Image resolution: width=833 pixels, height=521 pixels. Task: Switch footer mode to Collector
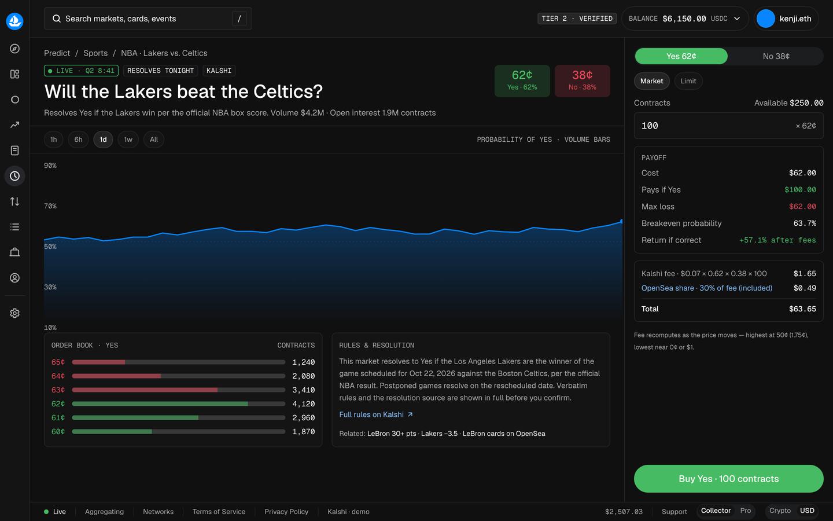pyautogui.click(x=716, y=511)
